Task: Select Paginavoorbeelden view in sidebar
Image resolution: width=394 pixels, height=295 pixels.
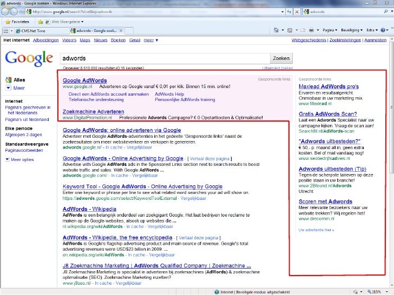Action: click(24, 150)
